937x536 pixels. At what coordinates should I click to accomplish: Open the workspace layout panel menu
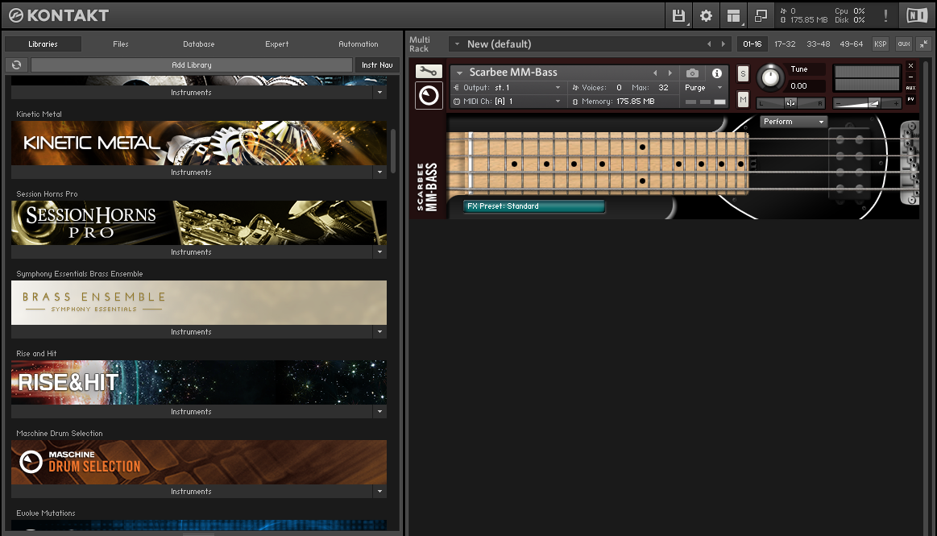coord(733,16)
